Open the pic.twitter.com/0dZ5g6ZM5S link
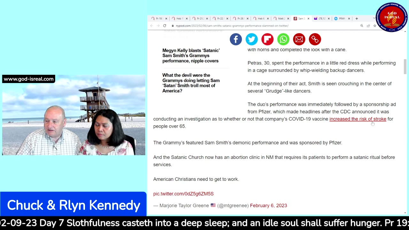The height and width of the screenshot is (230, 409). [x=183, y=194]
